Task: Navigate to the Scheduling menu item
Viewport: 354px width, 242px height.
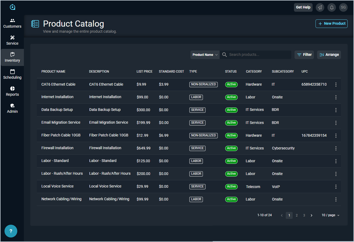Action: click(x=12, y=74)
